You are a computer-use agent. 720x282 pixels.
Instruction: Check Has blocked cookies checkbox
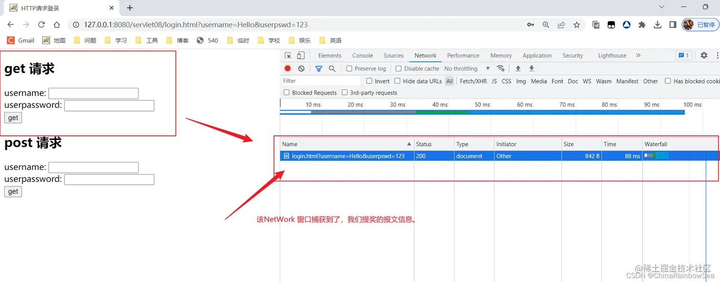[668, 81]
